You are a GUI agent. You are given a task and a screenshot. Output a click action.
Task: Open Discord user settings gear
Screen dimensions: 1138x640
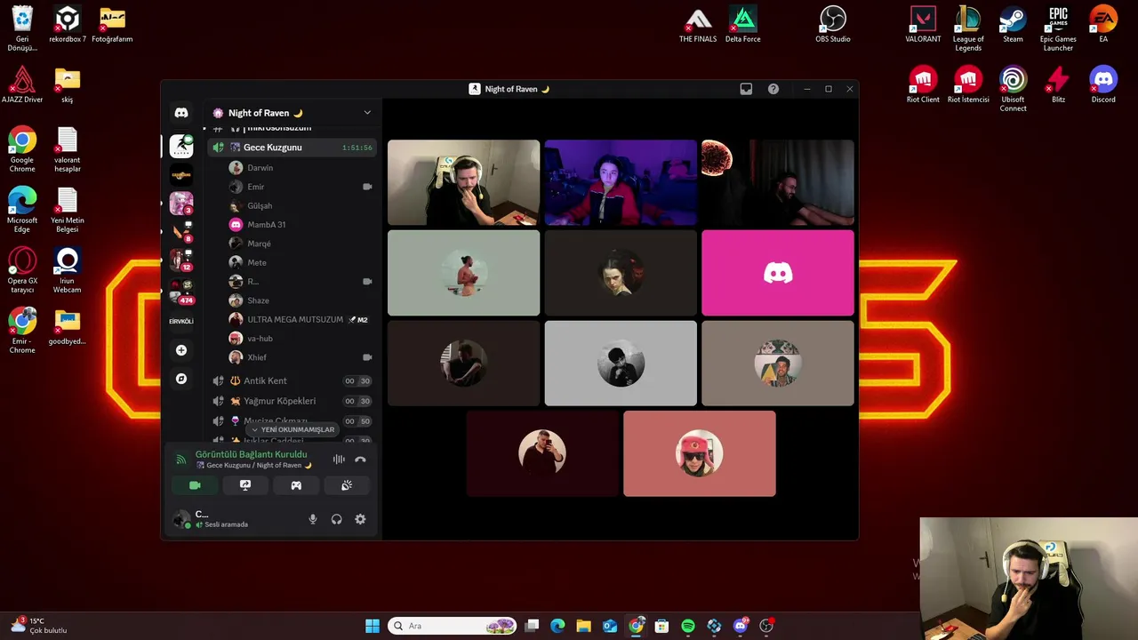point(360,519)
